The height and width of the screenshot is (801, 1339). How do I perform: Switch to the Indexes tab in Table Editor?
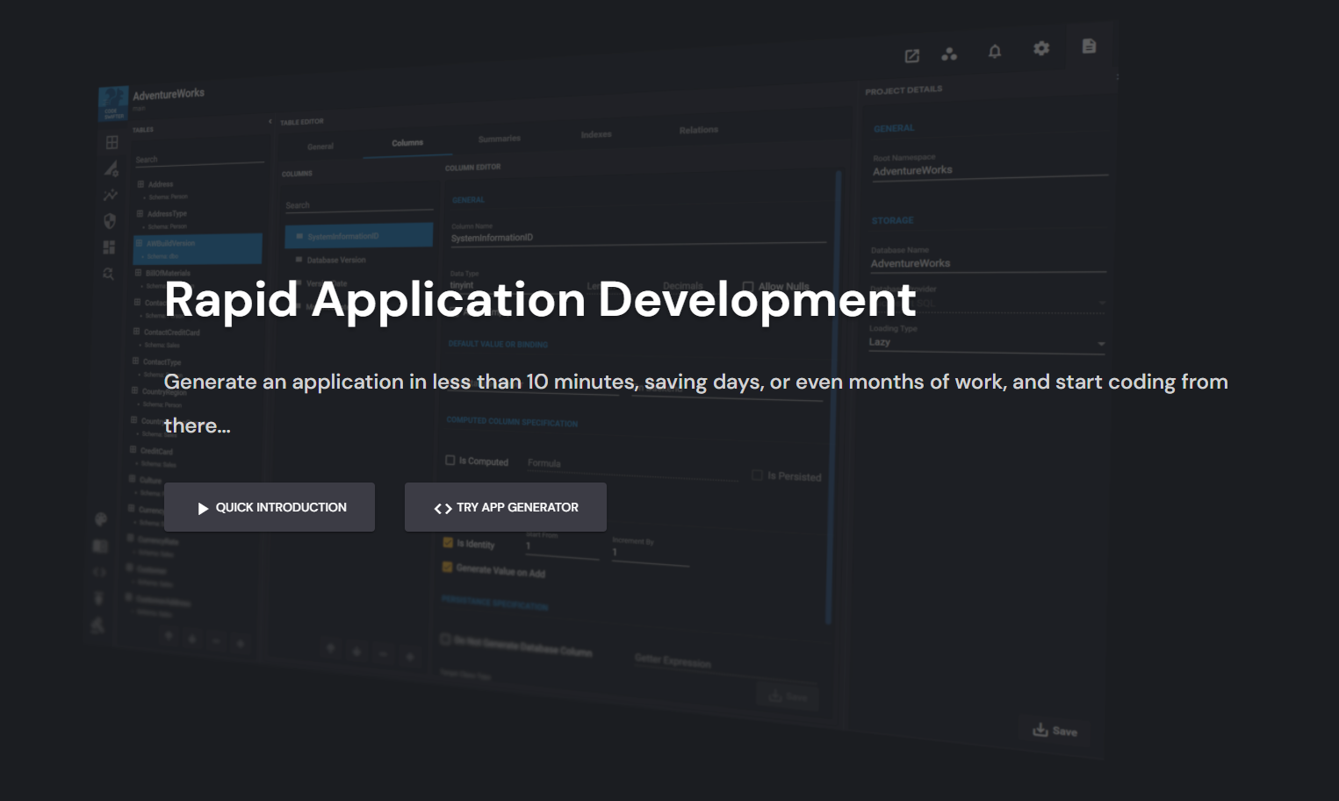click(596, 134)
